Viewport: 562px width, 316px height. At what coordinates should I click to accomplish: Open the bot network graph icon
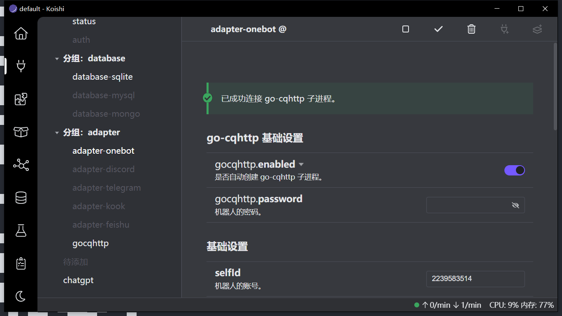point(21,165)
